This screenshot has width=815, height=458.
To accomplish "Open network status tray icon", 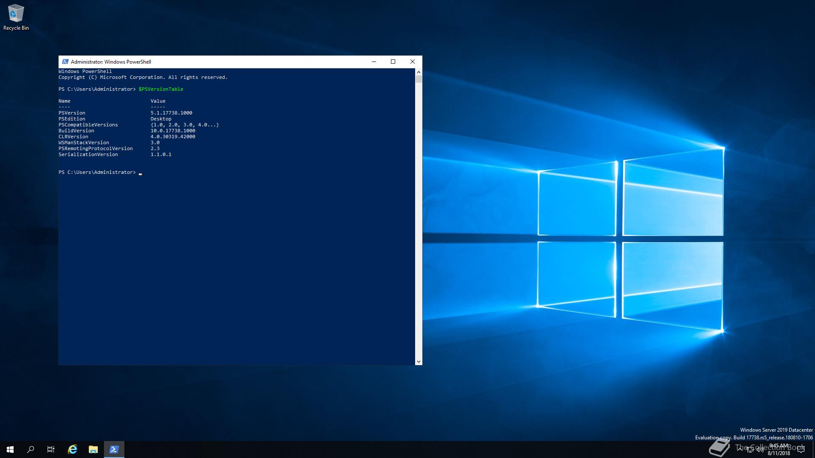I will tap(750, 450).
